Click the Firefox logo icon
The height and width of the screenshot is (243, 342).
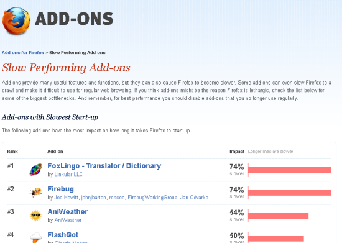[x=16, y=21]
